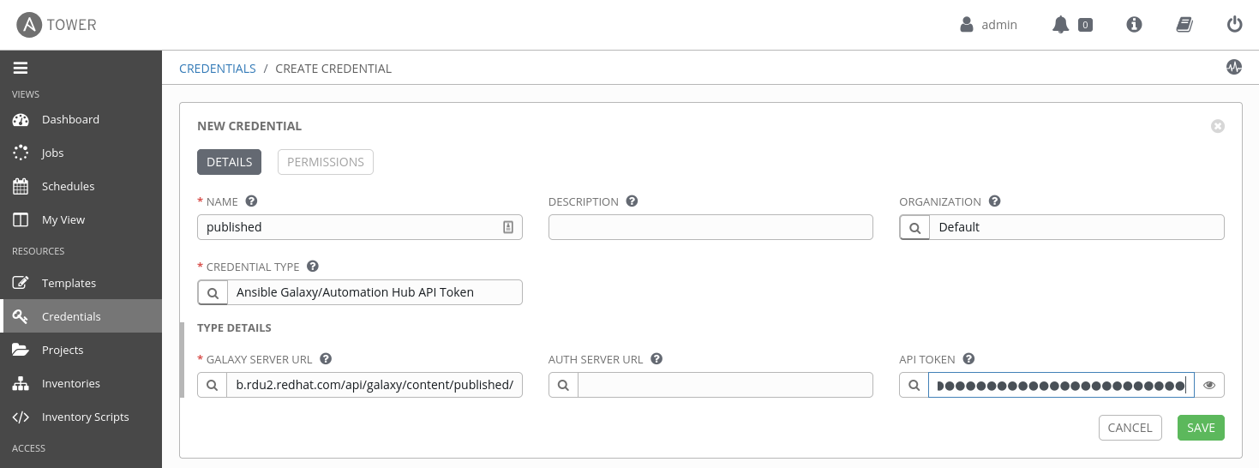Show help for Auth Server URL
The height and width of the screenshot is (468, 1259).
656,359
